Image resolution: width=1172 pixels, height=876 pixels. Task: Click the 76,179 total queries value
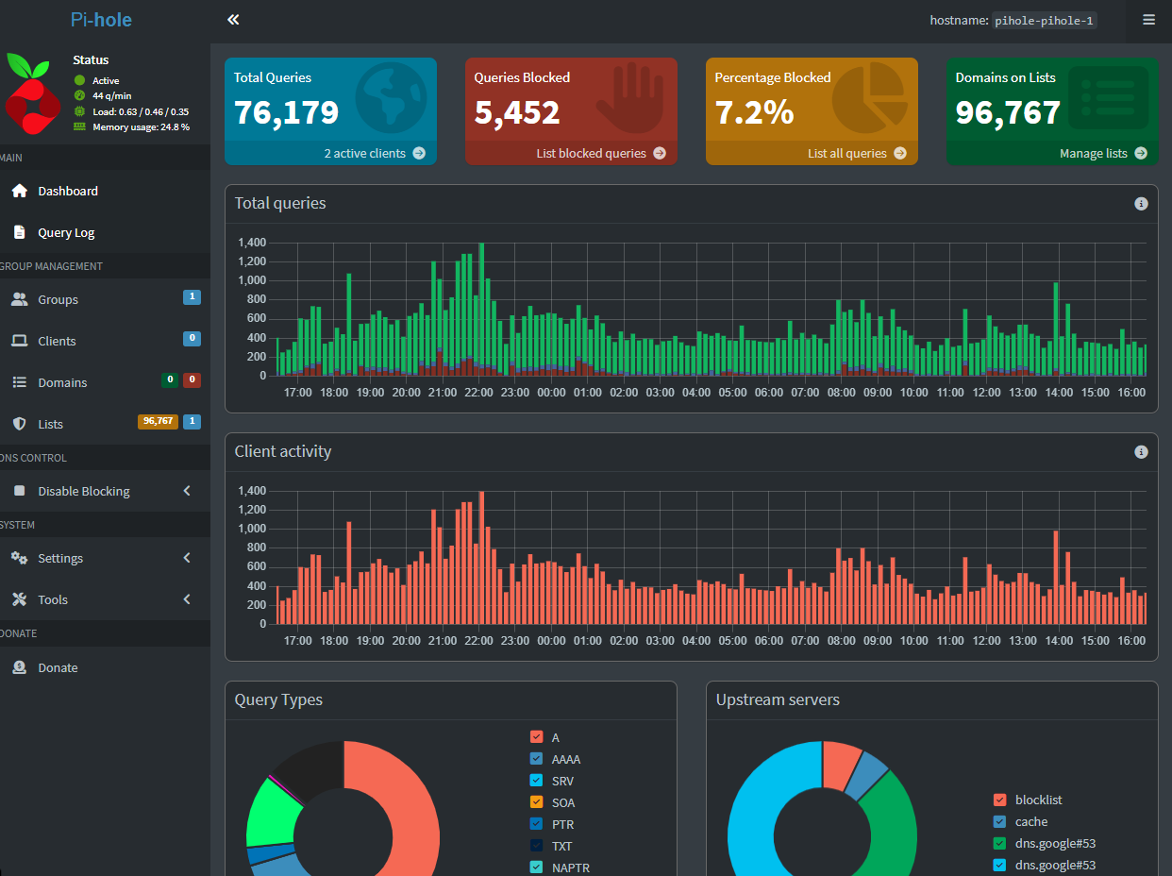(287, 113)
